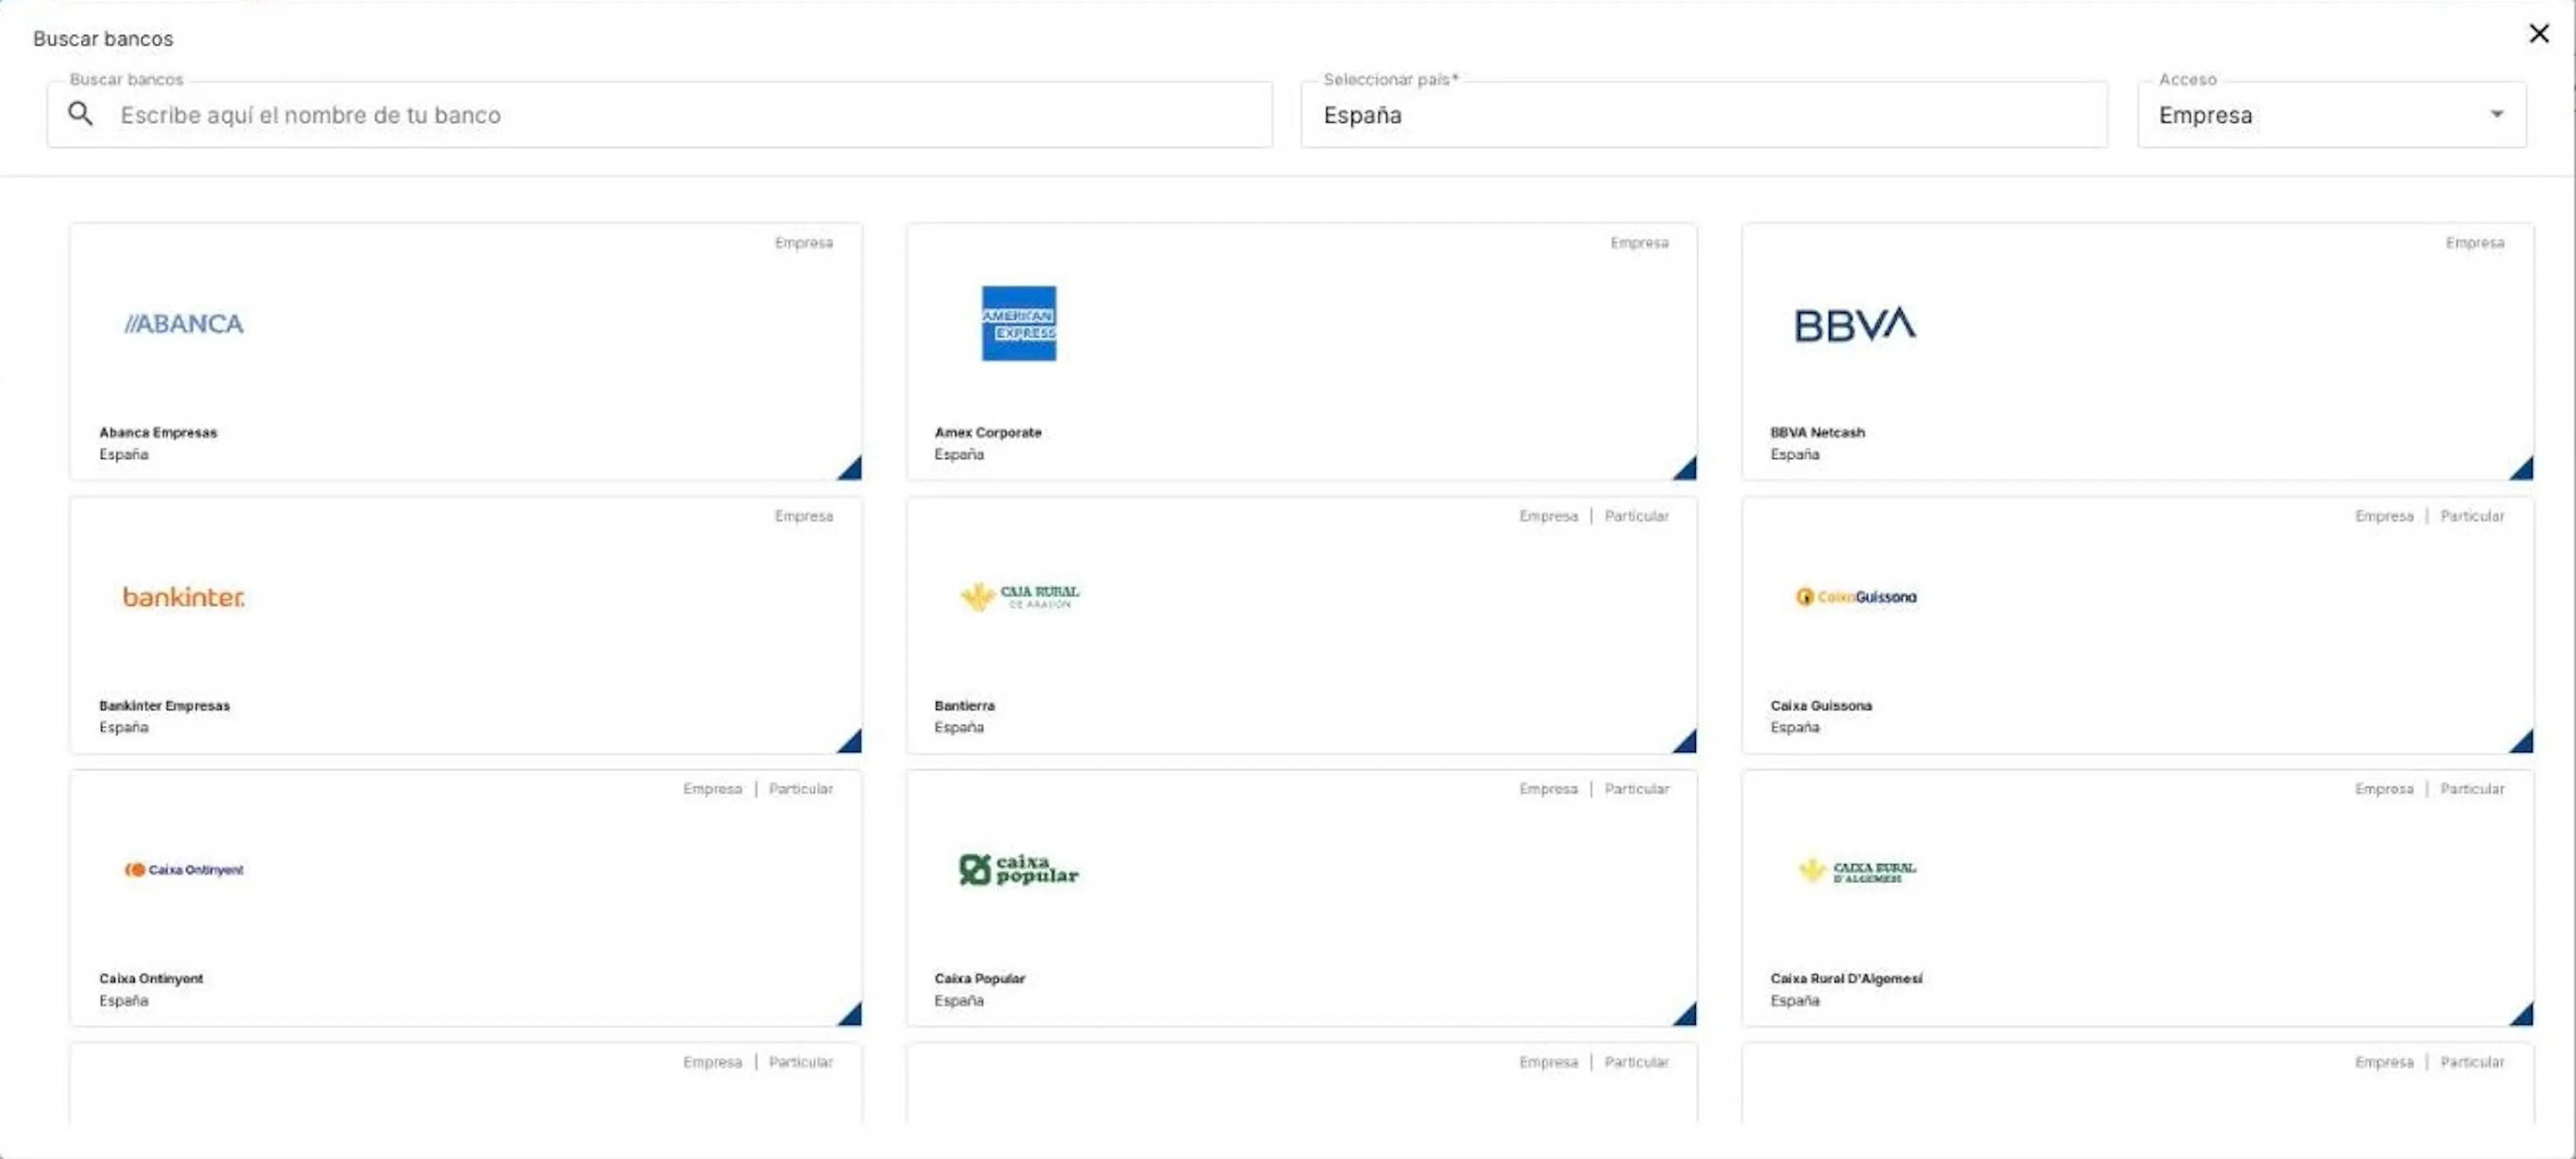
Task: Expand the Acceso dropdown arrow
Action: click(x=2496, y=114)
